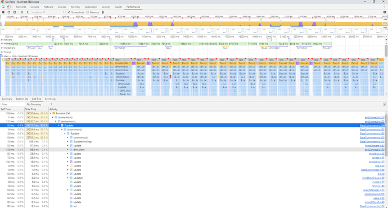Screen dimensions: 388x208
Task: Open the browser.js source link
Action: click(x=377, y=162)
